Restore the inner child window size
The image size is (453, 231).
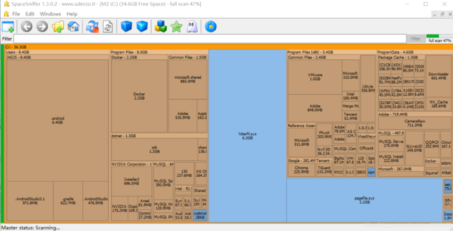[442, 14]
